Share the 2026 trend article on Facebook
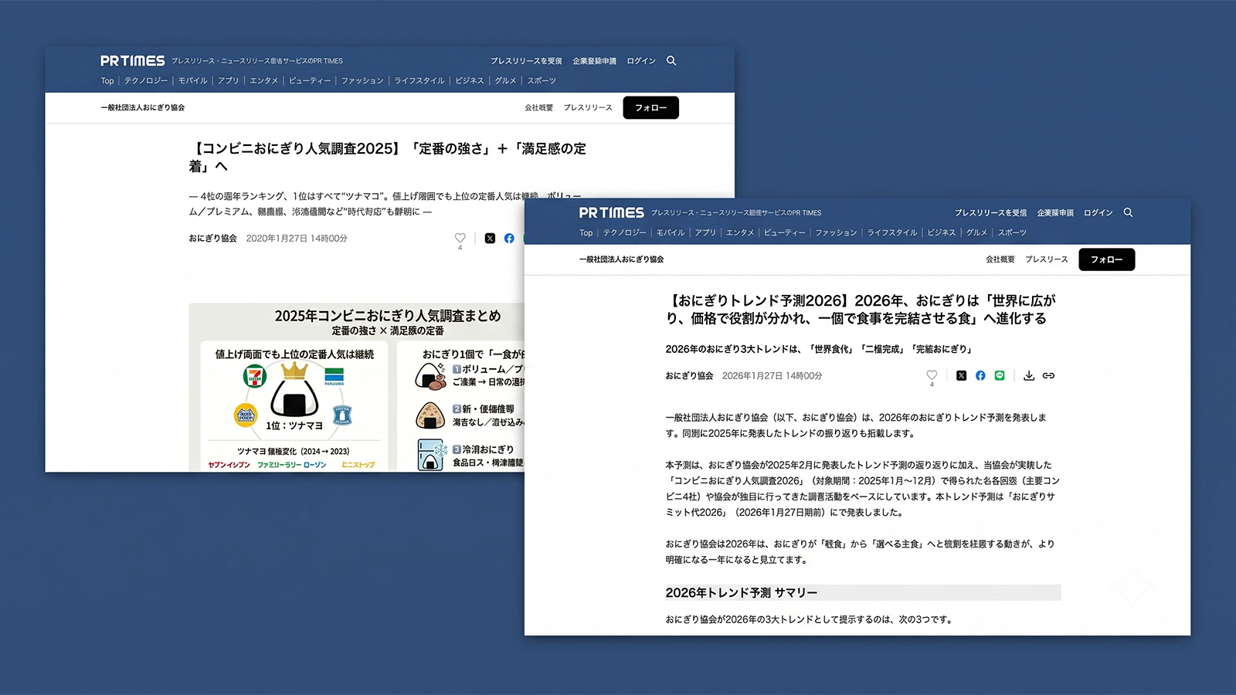 coord(980,375)
